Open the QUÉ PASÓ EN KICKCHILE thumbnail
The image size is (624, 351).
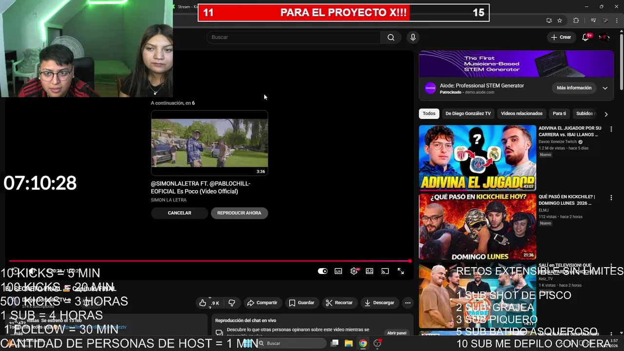click(478, 227)
